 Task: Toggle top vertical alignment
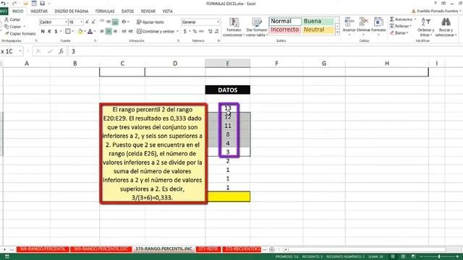click(x=102, y=22)
